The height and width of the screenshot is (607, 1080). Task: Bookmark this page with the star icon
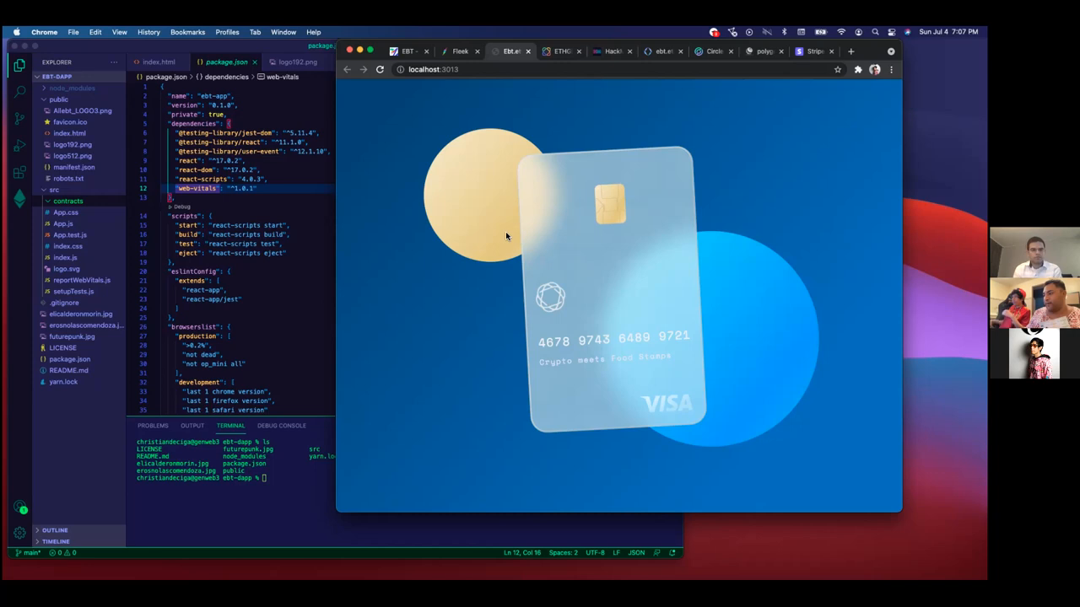pos(838,69)
